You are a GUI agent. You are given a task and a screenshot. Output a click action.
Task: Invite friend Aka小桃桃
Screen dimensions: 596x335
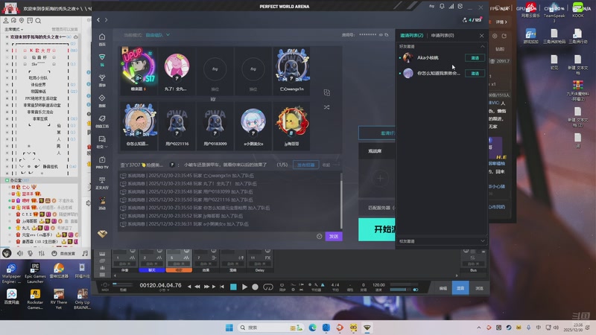click(475, 58)
